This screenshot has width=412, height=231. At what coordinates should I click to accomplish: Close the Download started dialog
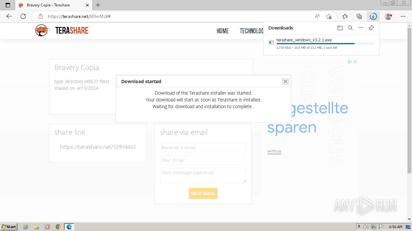pos(286,81)
